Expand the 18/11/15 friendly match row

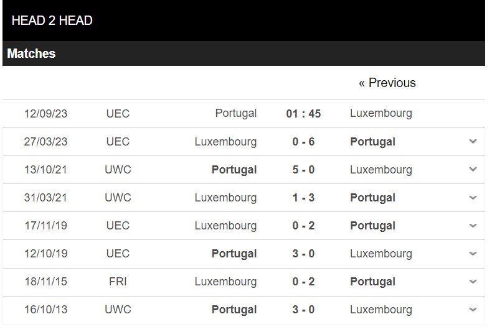[x=473, y=281]
